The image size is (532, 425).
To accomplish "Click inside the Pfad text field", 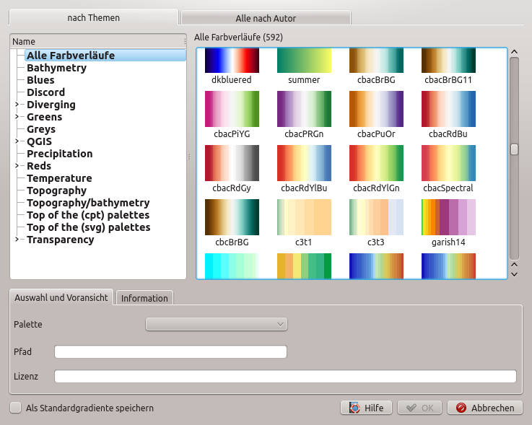I will pyautogui.click(x=170, y=351).
